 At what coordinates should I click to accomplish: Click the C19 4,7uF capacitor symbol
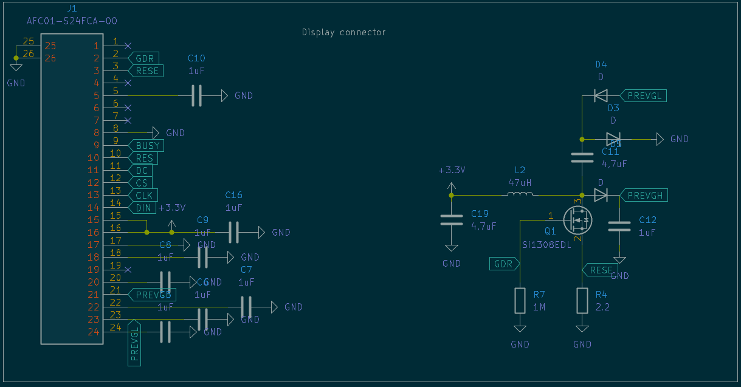(451, 220)
